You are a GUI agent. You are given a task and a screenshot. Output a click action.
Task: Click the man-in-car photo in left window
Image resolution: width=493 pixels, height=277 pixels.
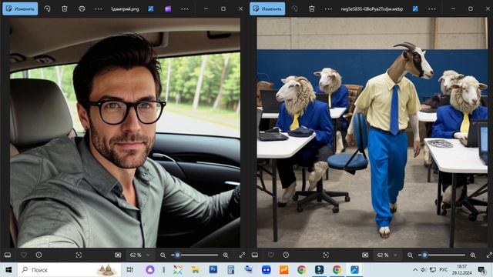[x=125, y=132]
